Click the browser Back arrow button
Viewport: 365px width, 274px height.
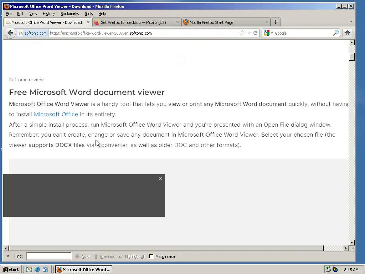click(10, 33)
